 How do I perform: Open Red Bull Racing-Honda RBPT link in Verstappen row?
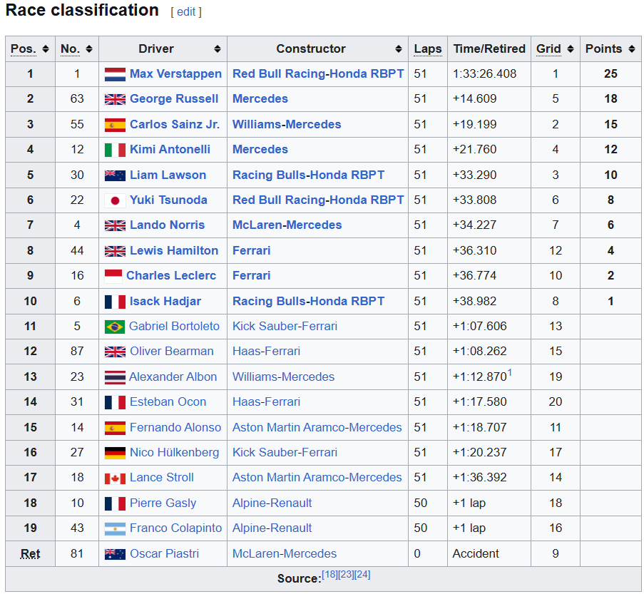pos(318,74)
